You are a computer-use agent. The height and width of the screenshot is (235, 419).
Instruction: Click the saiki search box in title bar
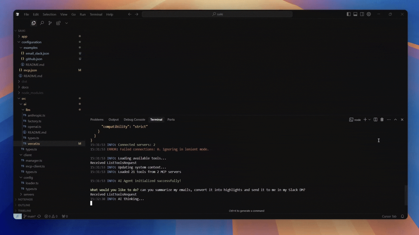tap(217, 14)
